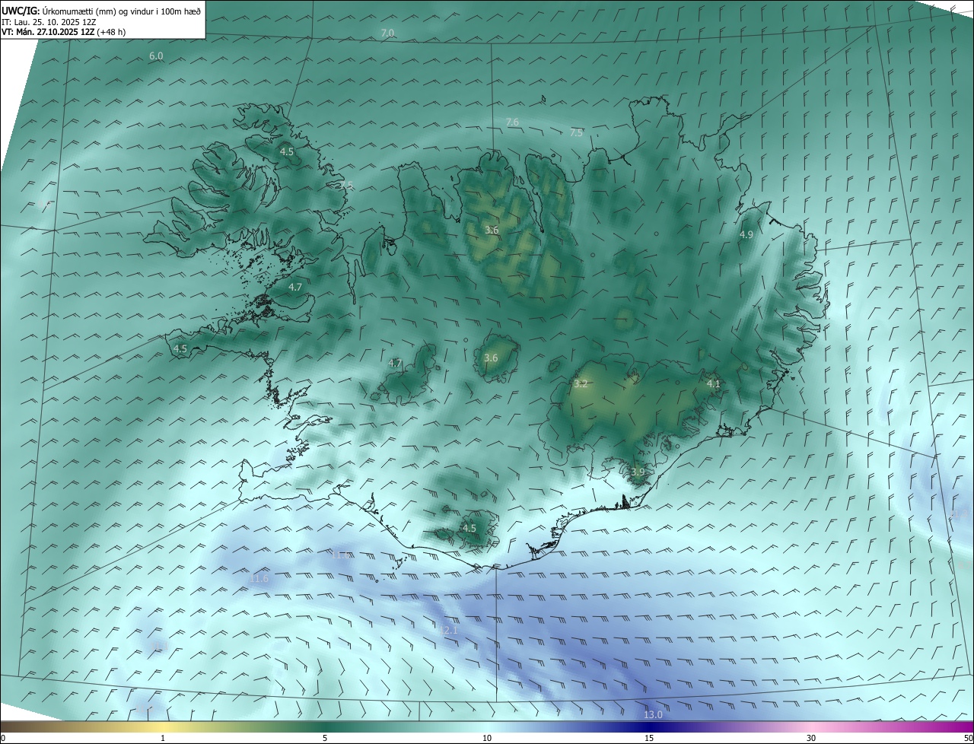This screenshot has height=744, width=974.
Task: Click the 6.0 value label on the map
Action: tap(156, 56)
